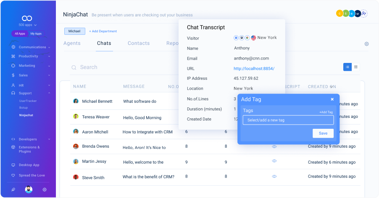View transcript for Brenda Owens row

274,146
